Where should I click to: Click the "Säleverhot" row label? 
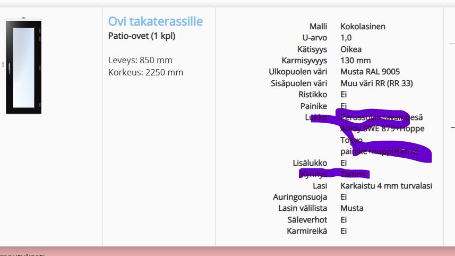[307, 220]
